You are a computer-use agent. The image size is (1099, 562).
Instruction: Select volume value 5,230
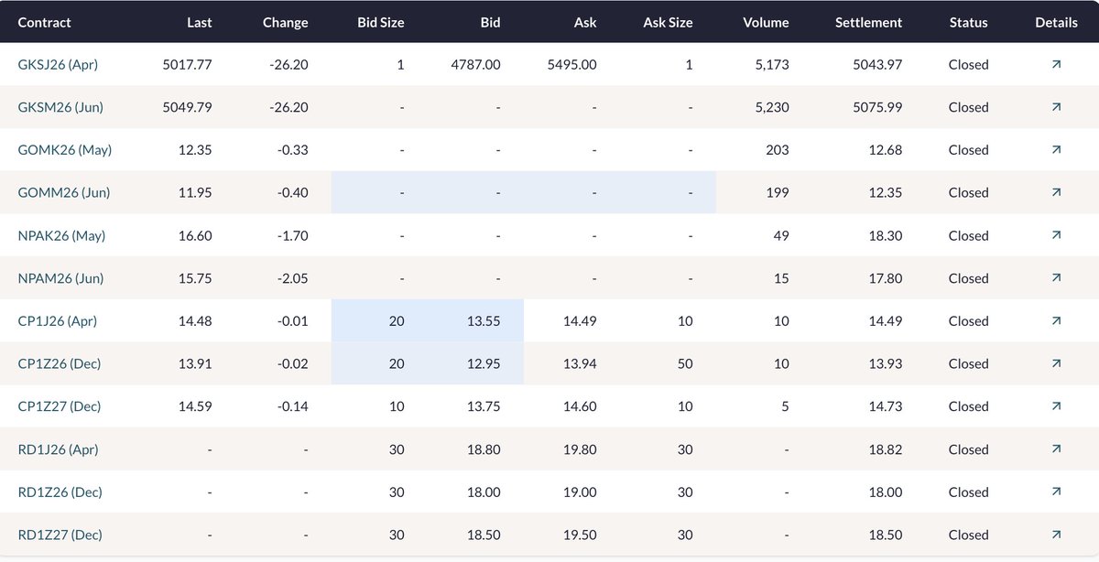coord(772,107)
